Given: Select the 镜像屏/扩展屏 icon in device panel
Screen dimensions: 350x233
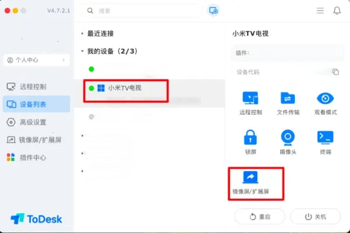Looking at the screenshot, I should (250, 177).
